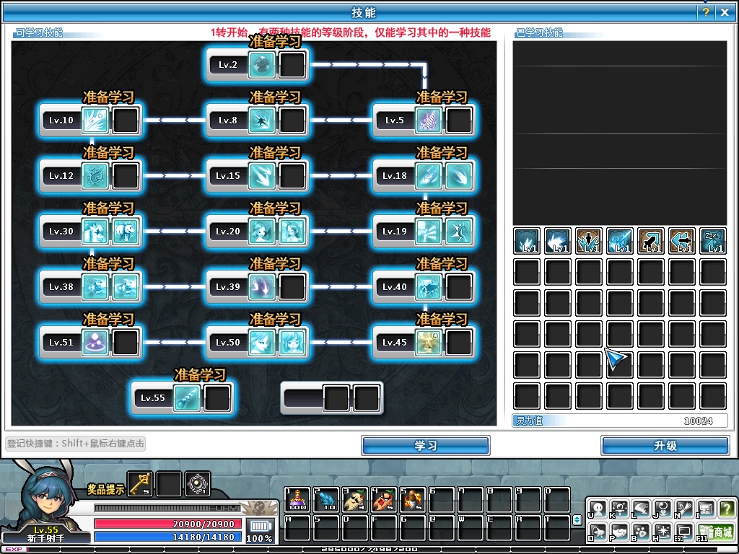Select the Lv.39 skill icon

[261, 287]
